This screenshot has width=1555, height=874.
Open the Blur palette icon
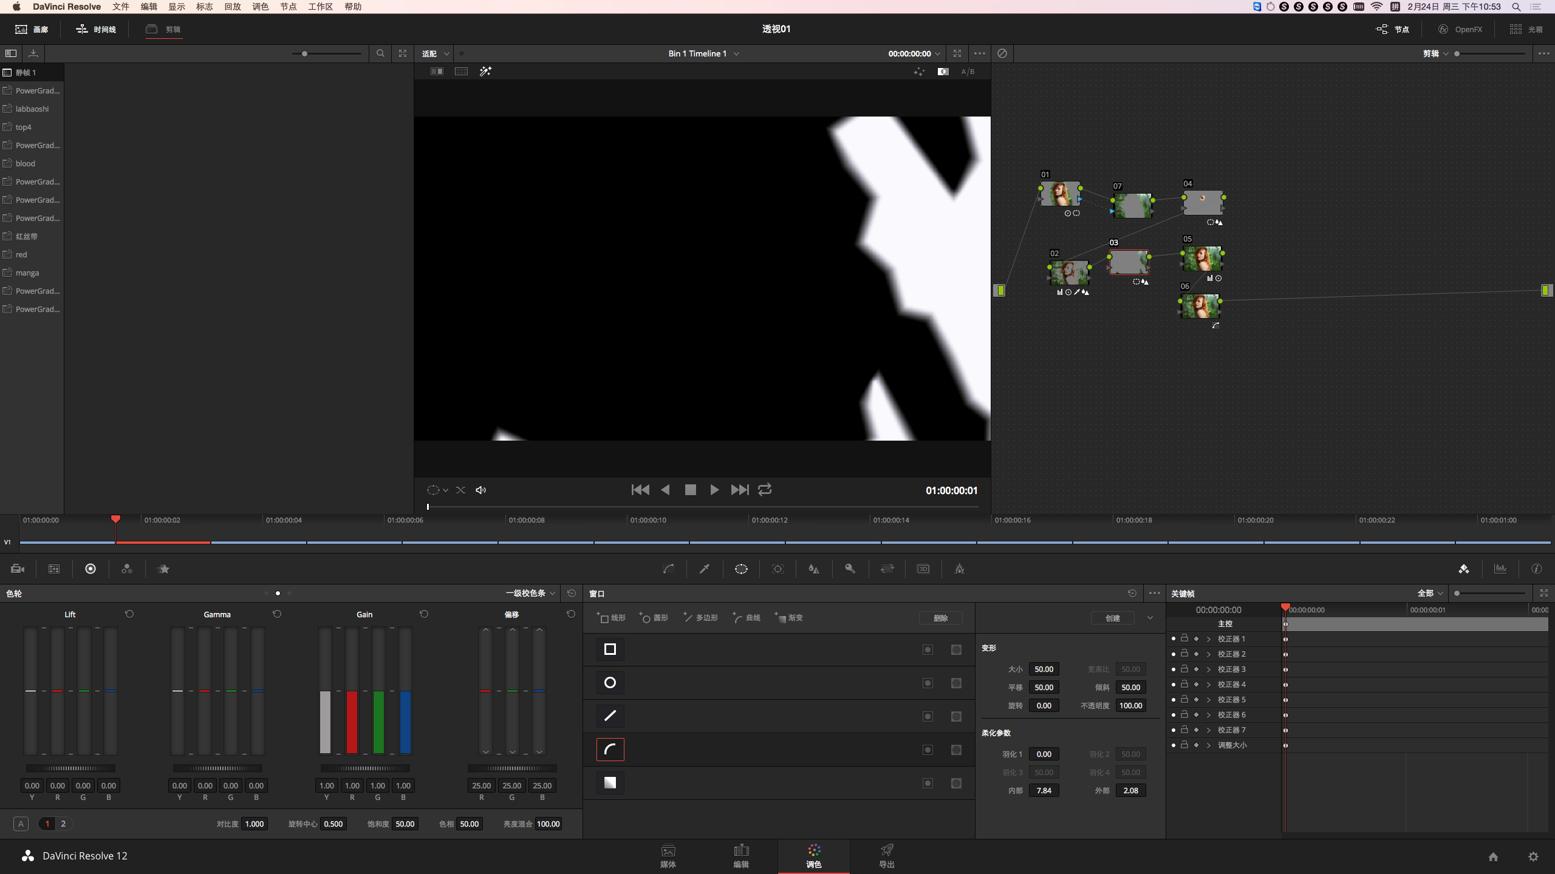814,569
